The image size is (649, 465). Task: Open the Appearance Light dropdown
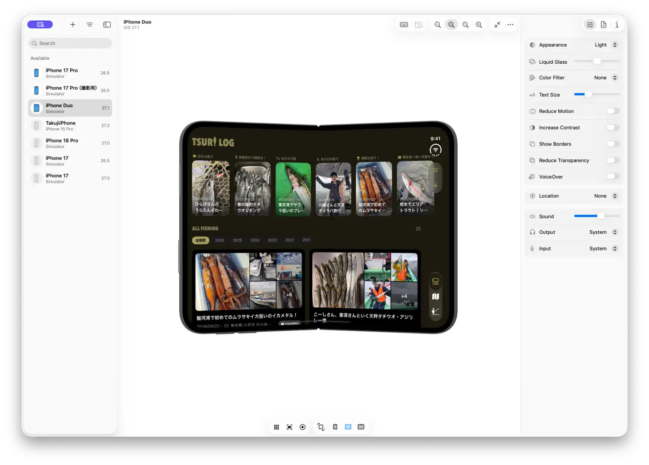[x=606, y=45]
